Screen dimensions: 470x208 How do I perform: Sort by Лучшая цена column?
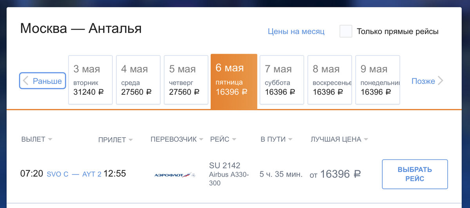pos(366,140)
